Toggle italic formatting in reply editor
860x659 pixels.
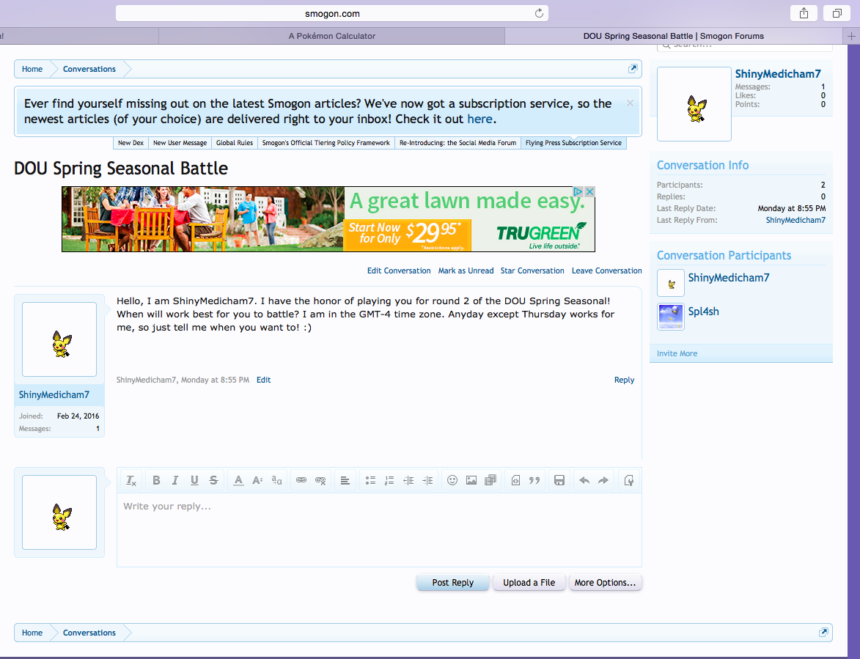click(175, 480)
